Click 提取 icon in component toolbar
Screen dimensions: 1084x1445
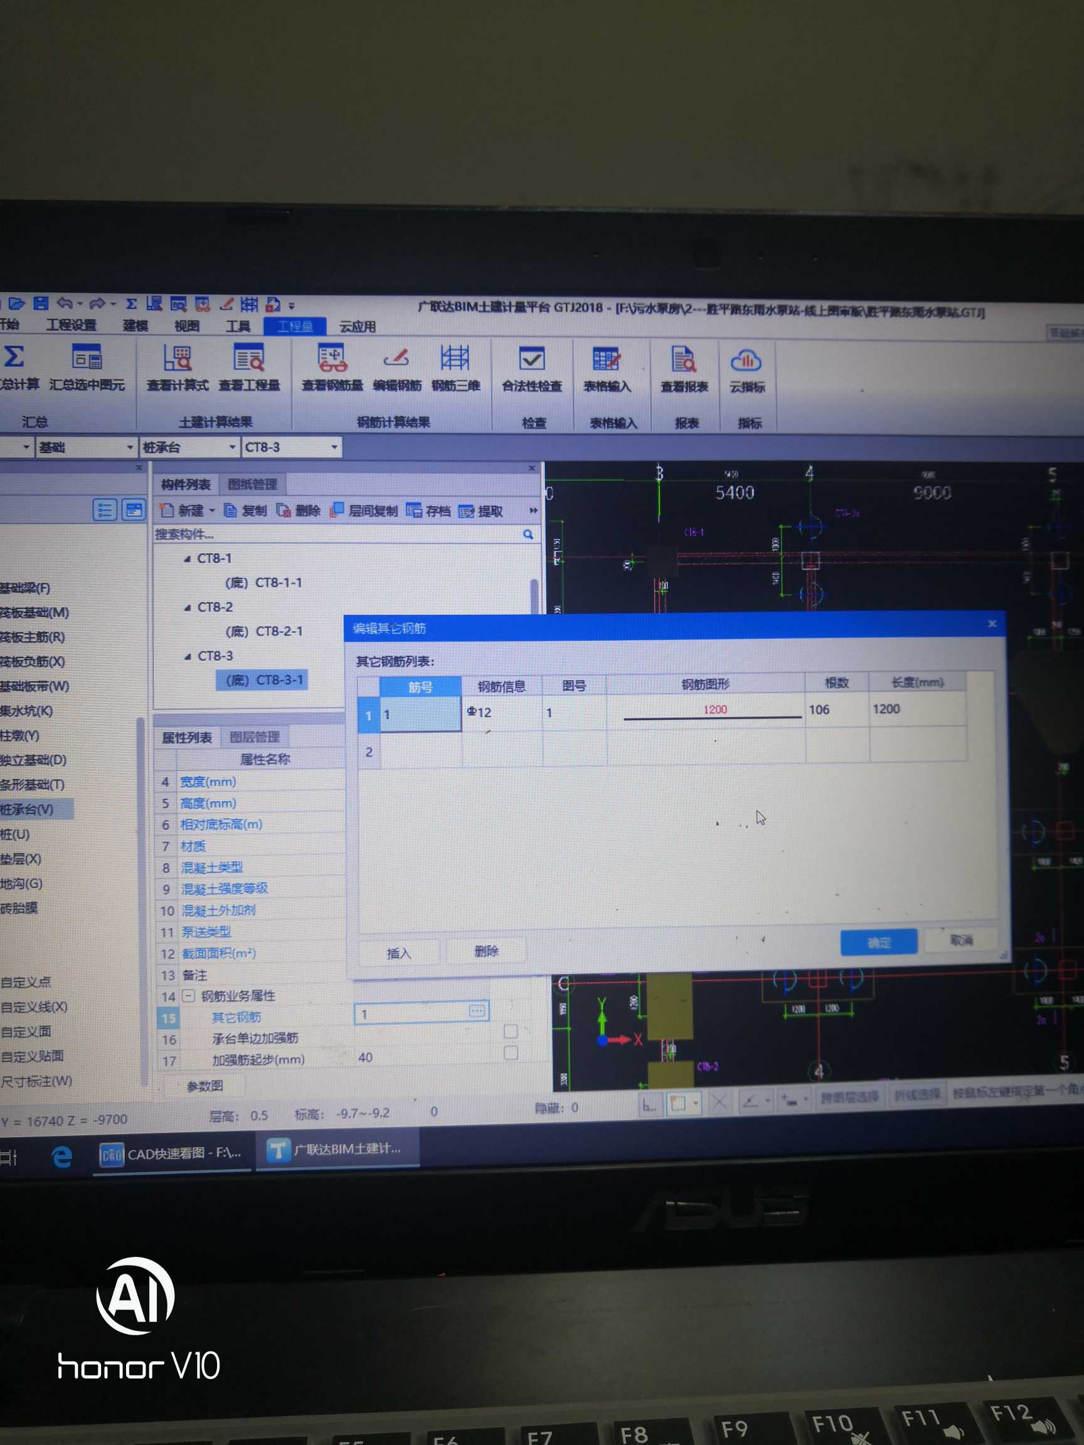pyautogui.click(x=467, y=512)
